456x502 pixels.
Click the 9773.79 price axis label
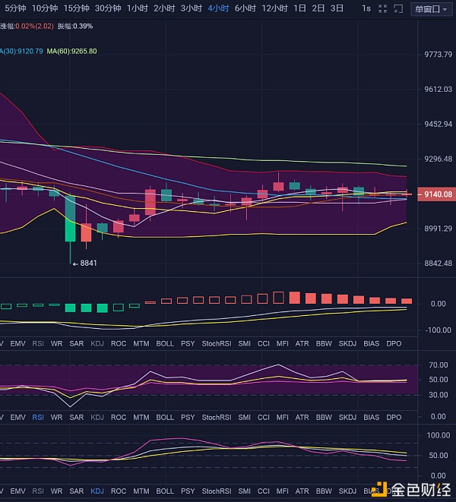[438, 55]
